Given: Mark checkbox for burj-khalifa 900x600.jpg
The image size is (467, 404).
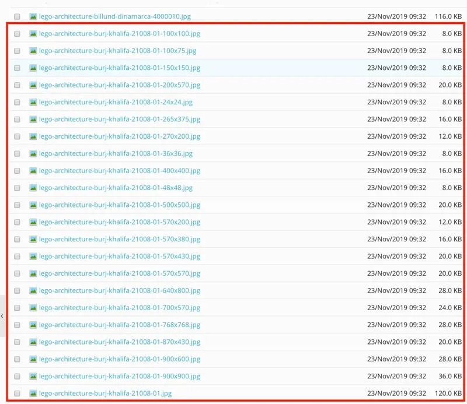Looking at the screenshot, I should coord(17,359).
